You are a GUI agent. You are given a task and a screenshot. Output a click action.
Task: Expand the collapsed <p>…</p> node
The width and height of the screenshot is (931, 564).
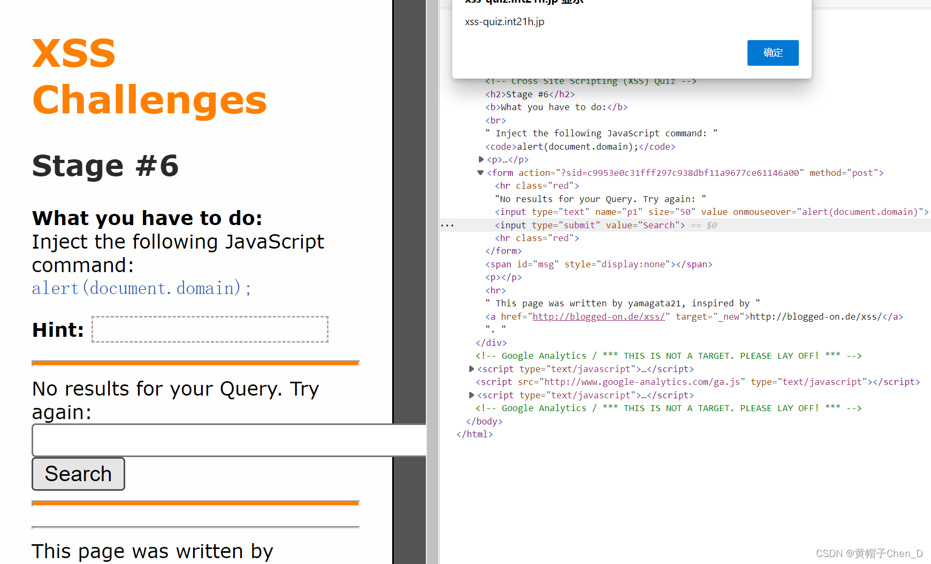pyautogui.click(x=481, y=159)
